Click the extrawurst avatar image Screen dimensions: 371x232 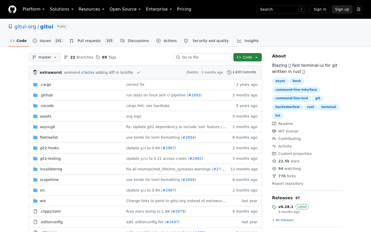click(35, 72)
